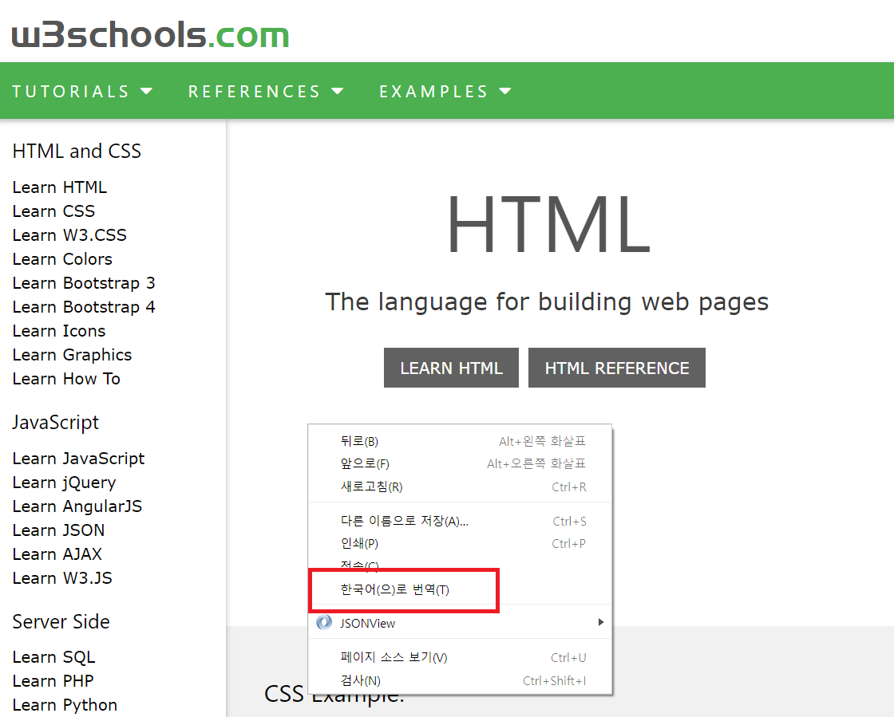Open the Learn Graphics link

72,355
